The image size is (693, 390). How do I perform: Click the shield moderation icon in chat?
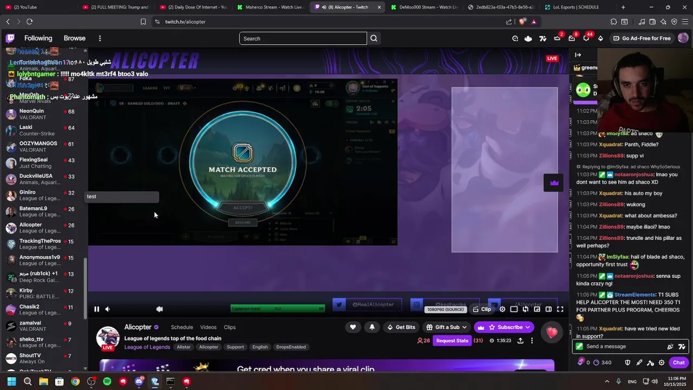[x=628, y=362]
